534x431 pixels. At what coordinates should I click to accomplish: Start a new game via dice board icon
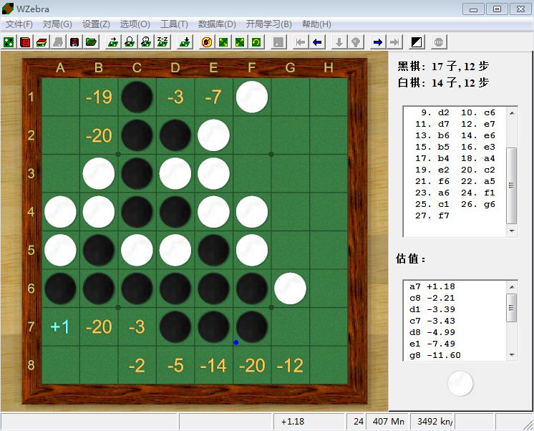(x=9, y=42)
